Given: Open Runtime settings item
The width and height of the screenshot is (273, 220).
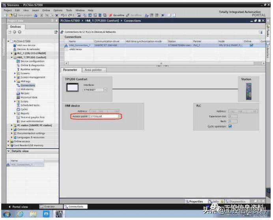Looking at the screenshot, I should click(x=30, y=69).
